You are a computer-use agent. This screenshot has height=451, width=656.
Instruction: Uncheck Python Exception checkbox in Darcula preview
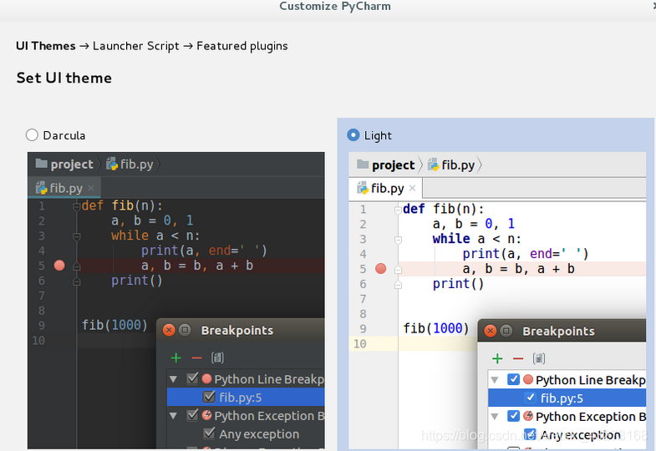tap(192, 415)
